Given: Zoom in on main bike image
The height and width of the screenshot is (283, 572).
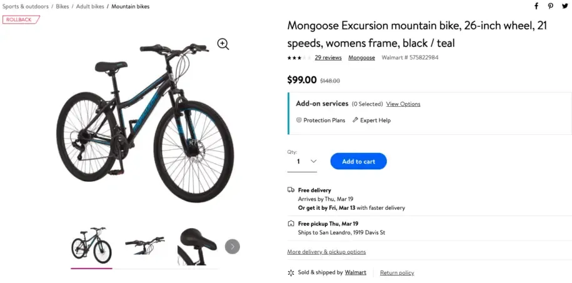Looking at the screenshot, I should coord(223,44).
